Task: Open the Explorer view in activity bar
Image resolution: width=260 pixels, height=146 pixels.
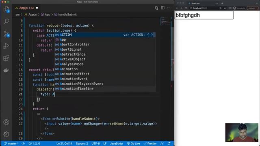Action: [6, 10]
